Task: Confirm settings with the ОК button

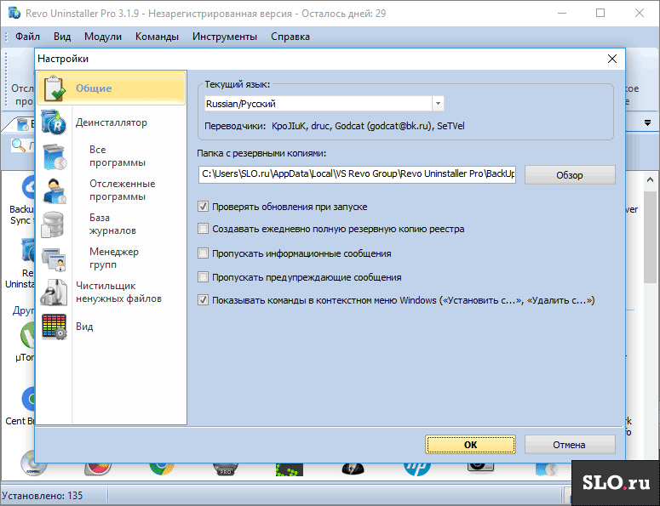Action: click(470, 445)
